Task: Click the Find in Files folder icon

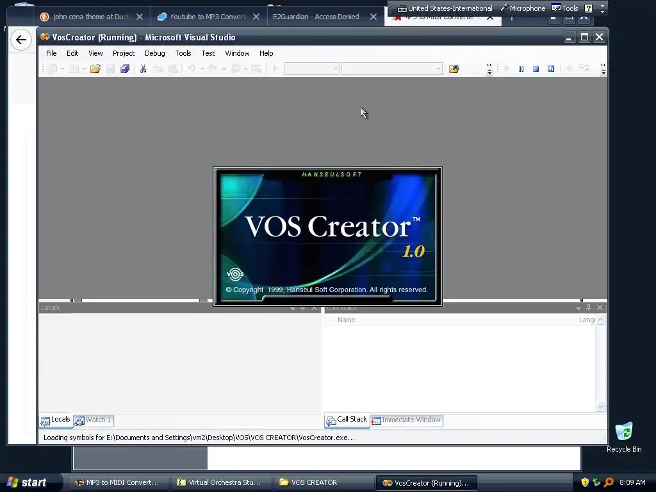Action: coord(454,69)
